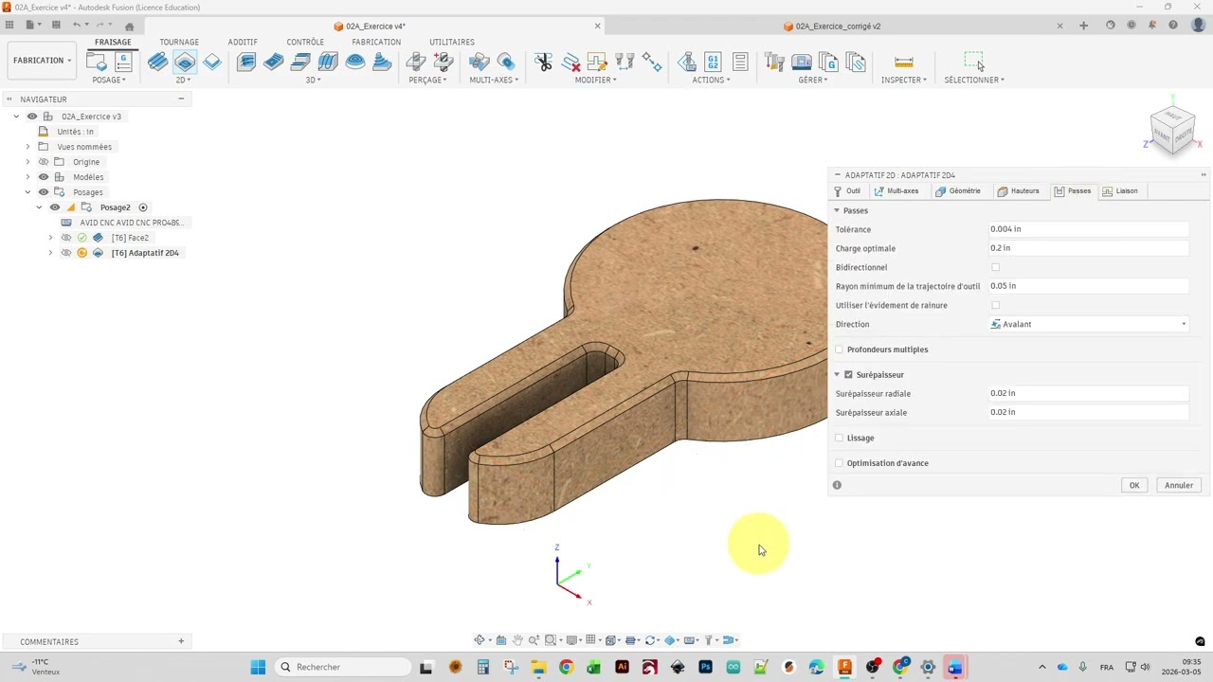Viewport: 1213px width, 682px height.
Task: Expand the [T6] Adaptatif 2D4 tree node
Action: coord(50,253)
